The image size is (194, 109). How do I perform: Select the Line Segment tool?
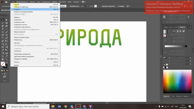pyautogui.click(x=6, y=29)
